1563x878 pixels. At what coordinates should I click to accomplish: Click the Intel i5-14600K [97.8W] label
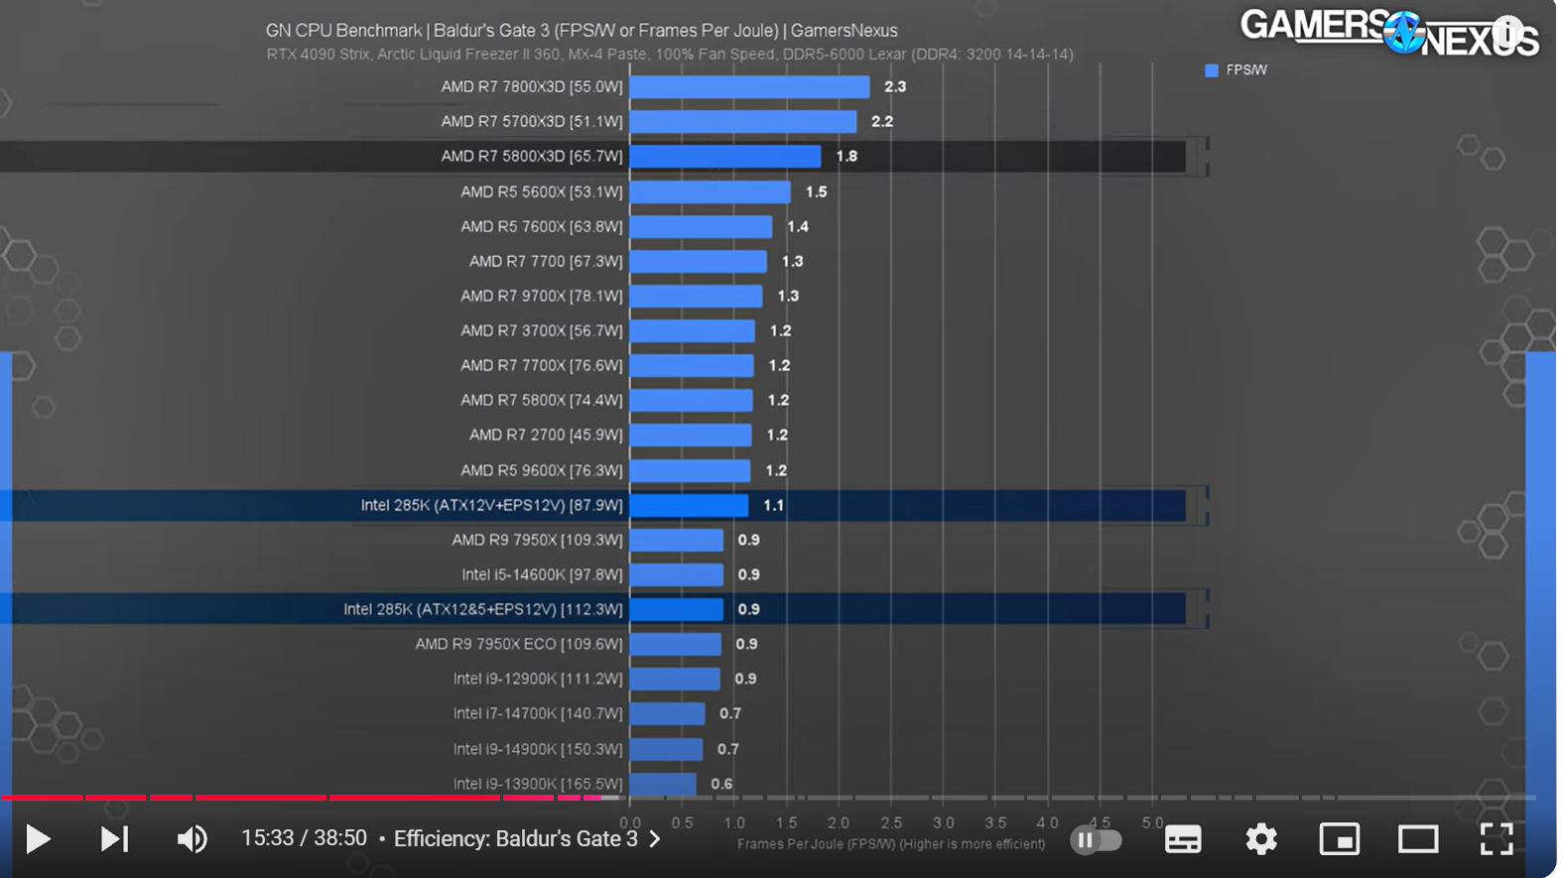(x=543, y=574)
